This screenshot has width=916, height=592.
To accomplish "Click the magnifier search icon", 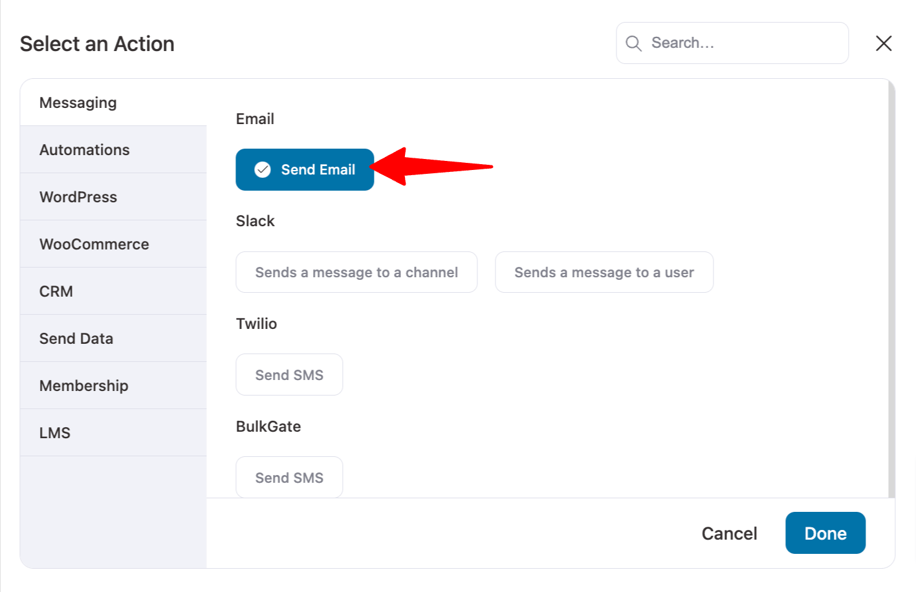I will [x=633, y=43].
